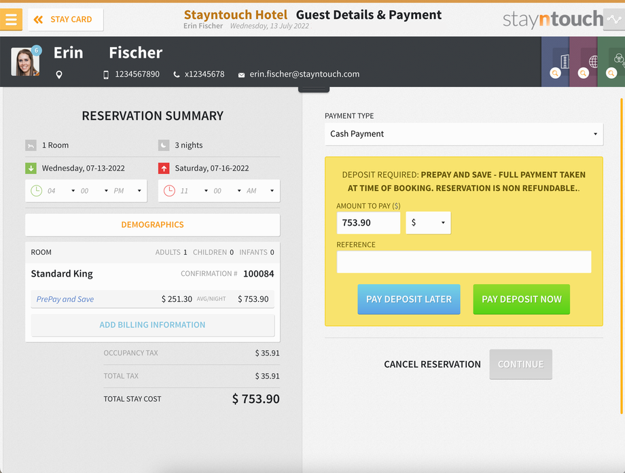Image resolution: width=625 pixels, height=473 pixels.
Task: Click the PrePay and Save rate link
Action: tap(65, 299)
